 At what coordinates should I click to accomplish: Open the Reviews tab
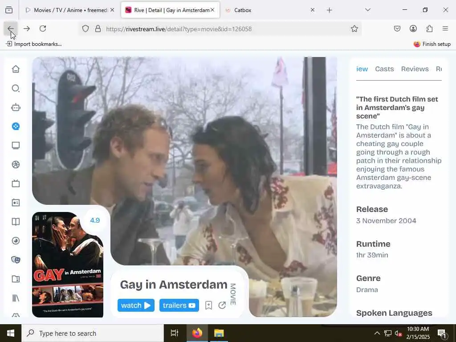pyautogui.click(x=415, y=69)
